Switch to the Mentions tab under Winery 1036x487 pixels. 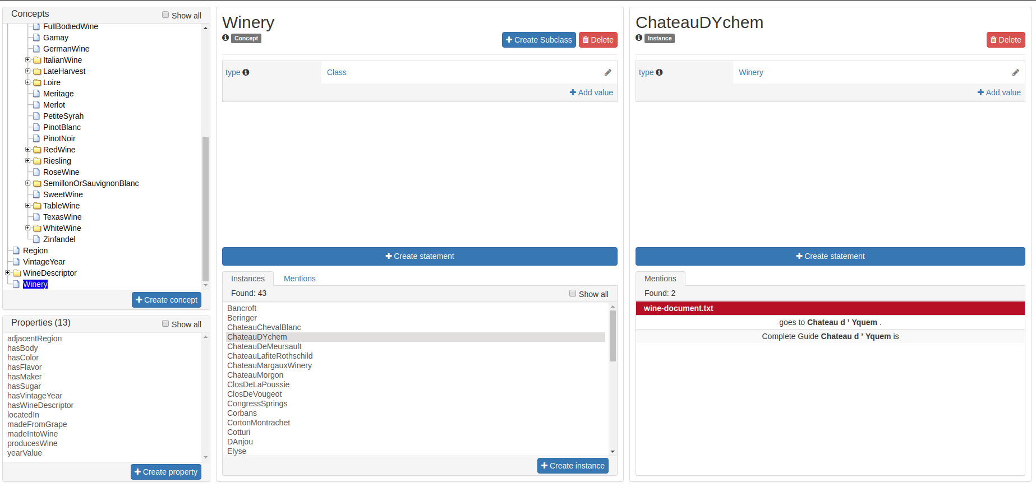point(300,279)
